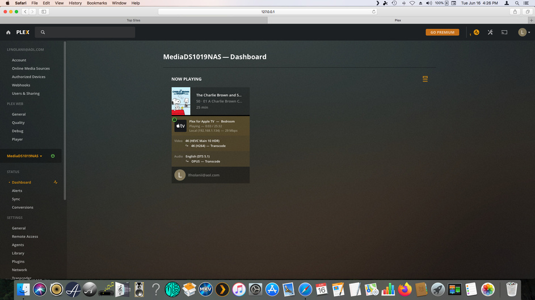Open Network settings
This screenshot has width=535, height=300.
tap(19, 270)
